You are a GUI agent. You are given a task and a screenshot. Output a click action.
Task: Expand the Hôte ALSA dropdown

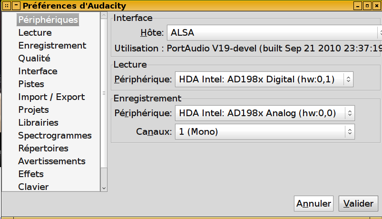click(274, 32)
